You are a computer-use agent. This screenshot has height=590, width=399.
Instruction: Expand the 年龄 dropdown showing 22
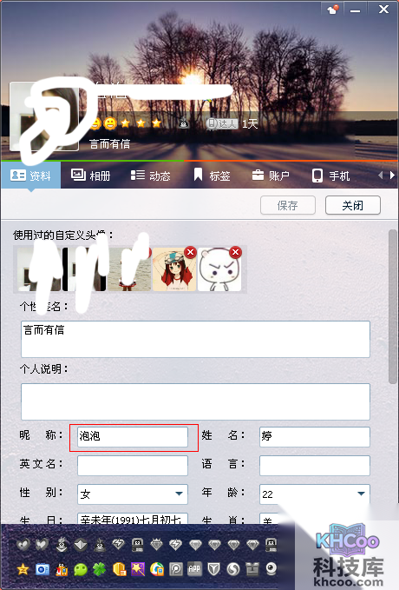[315, 494]
